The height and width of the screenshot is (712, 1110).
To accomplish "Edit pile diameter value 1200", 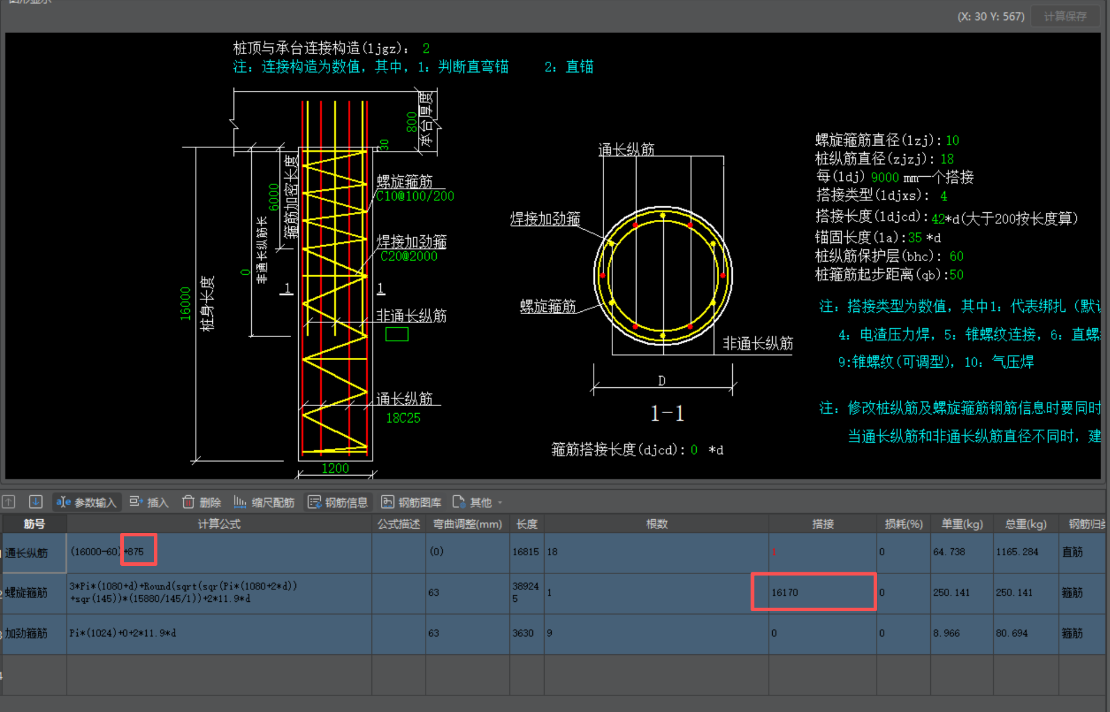I will point(335,468).
